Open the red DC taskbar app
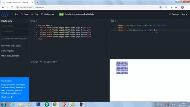 (x=64, y=104)
